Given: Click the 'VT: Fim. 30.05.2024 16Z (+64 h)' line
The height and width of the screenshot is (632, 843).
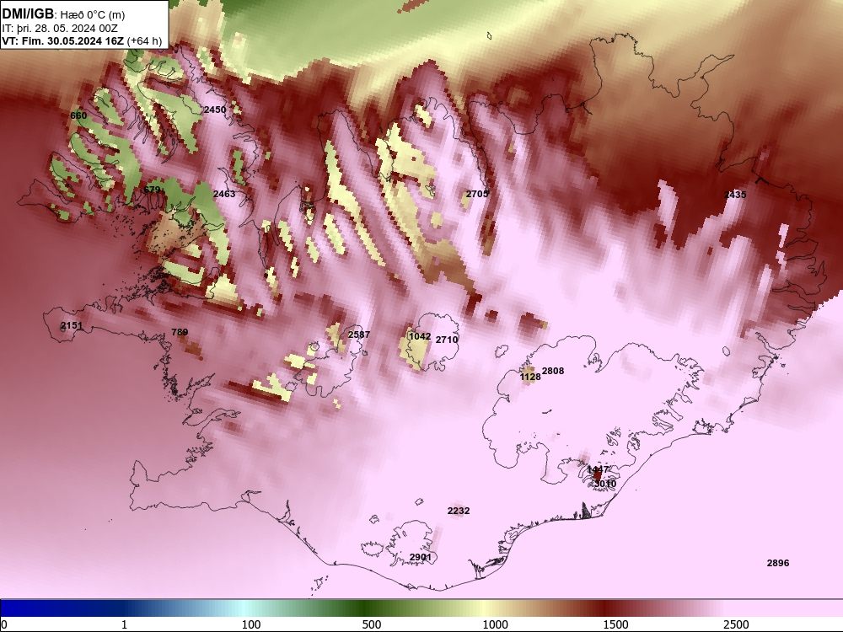Looking at the screenshot, I should (82, 40).
